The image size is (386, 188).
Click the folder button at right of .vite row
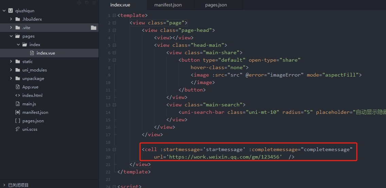point(93,27)
